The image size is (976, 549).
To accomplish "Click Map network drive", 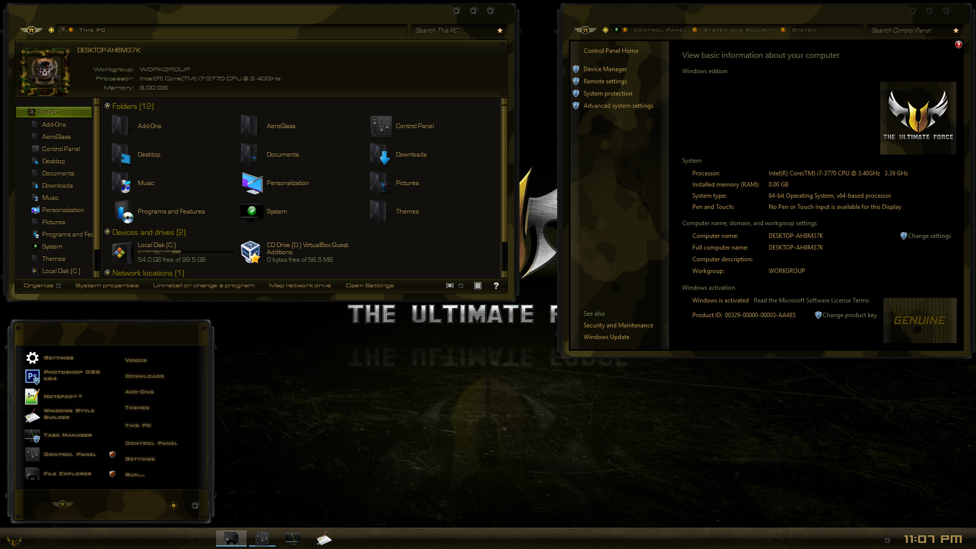I will pos(300,286).
